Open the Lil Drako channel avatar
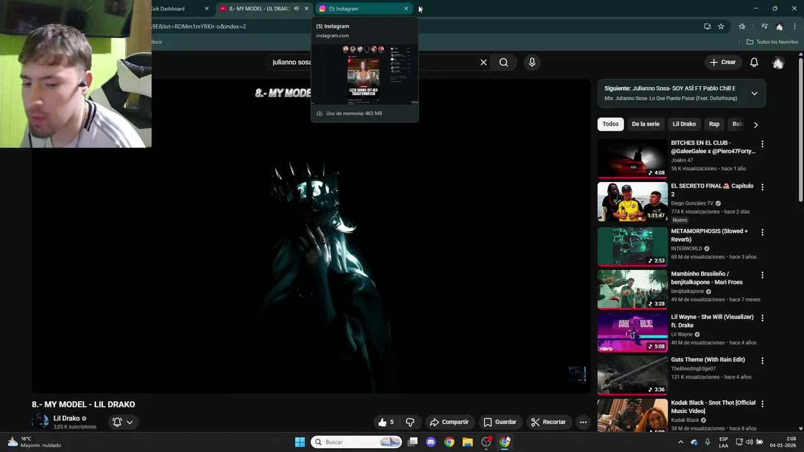This screenshot has width=804, height=452. click(x=40, y=422)
